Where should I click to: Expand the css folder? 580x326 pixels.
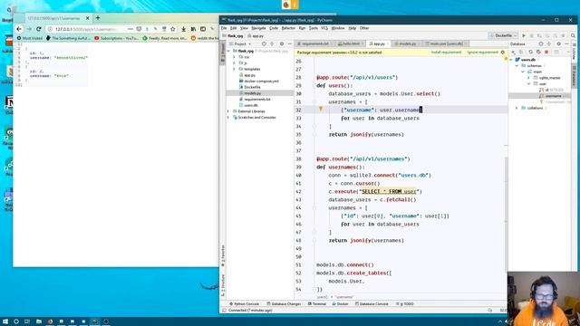pos(234,57)
